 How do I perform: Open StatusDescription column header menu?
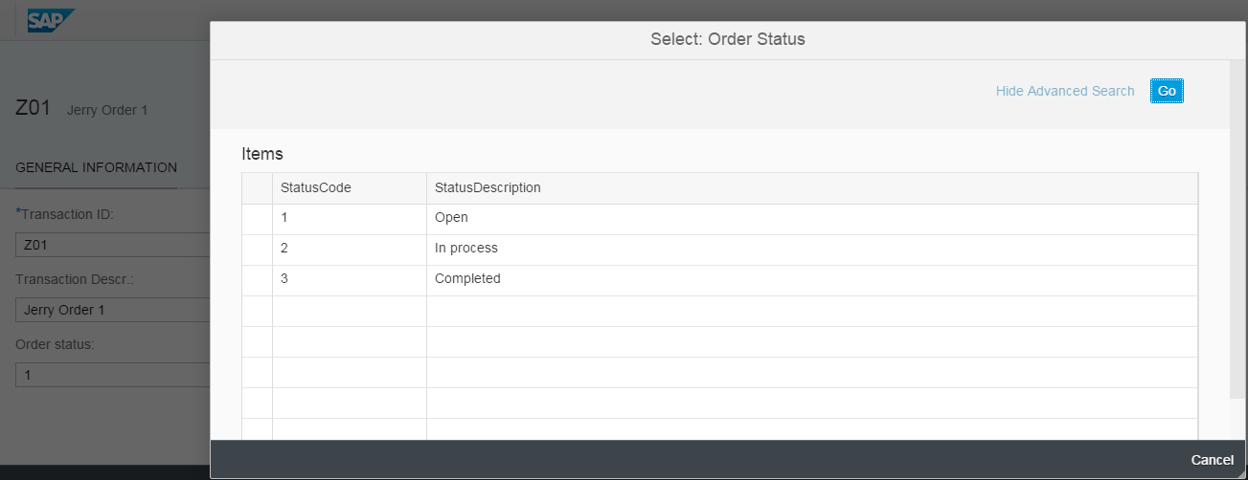coord(812,188)
